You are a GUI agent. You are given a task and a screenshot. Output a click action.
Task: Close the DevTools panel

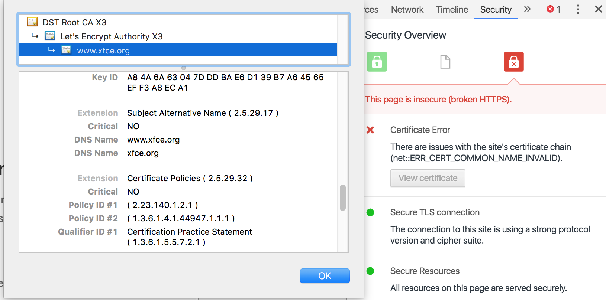pos(598,9)
